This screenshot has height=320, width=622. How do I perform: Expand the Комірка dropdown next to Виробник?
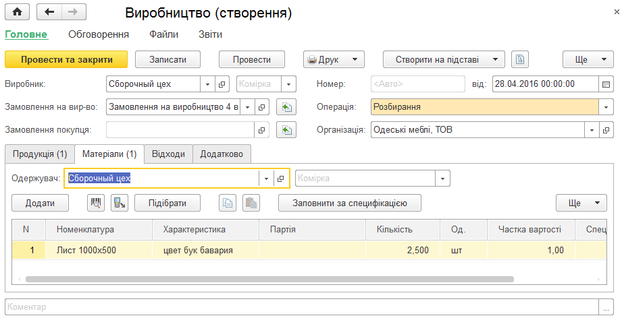tap(288, 84)
